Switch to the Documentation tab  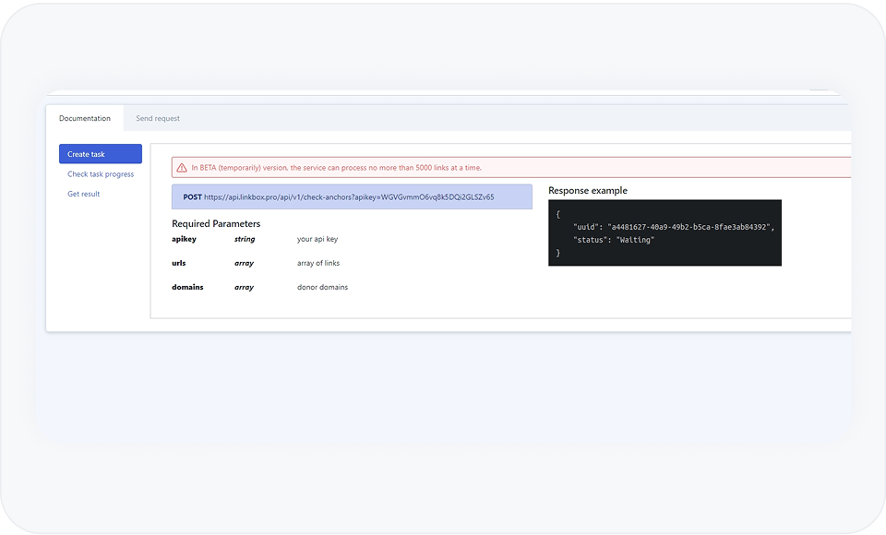coord(85,118)
